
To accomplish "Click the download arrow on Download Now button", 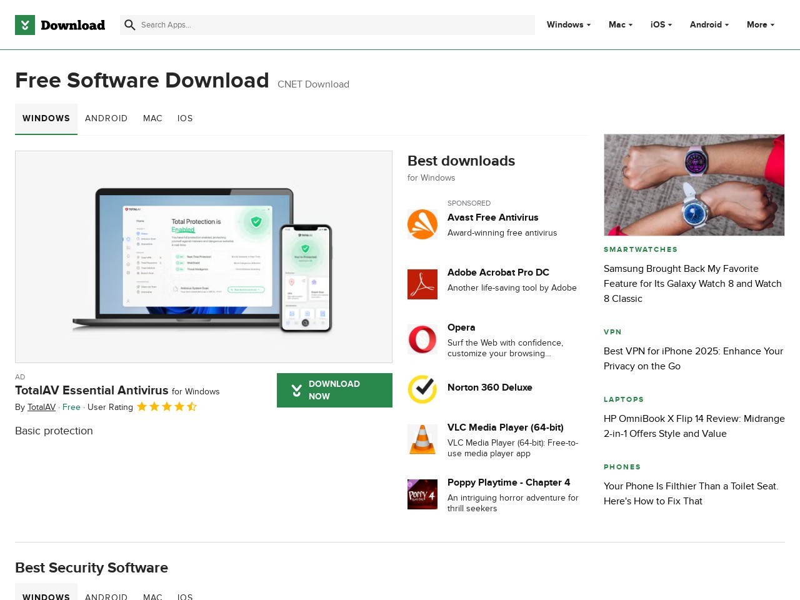I will 296,390.
